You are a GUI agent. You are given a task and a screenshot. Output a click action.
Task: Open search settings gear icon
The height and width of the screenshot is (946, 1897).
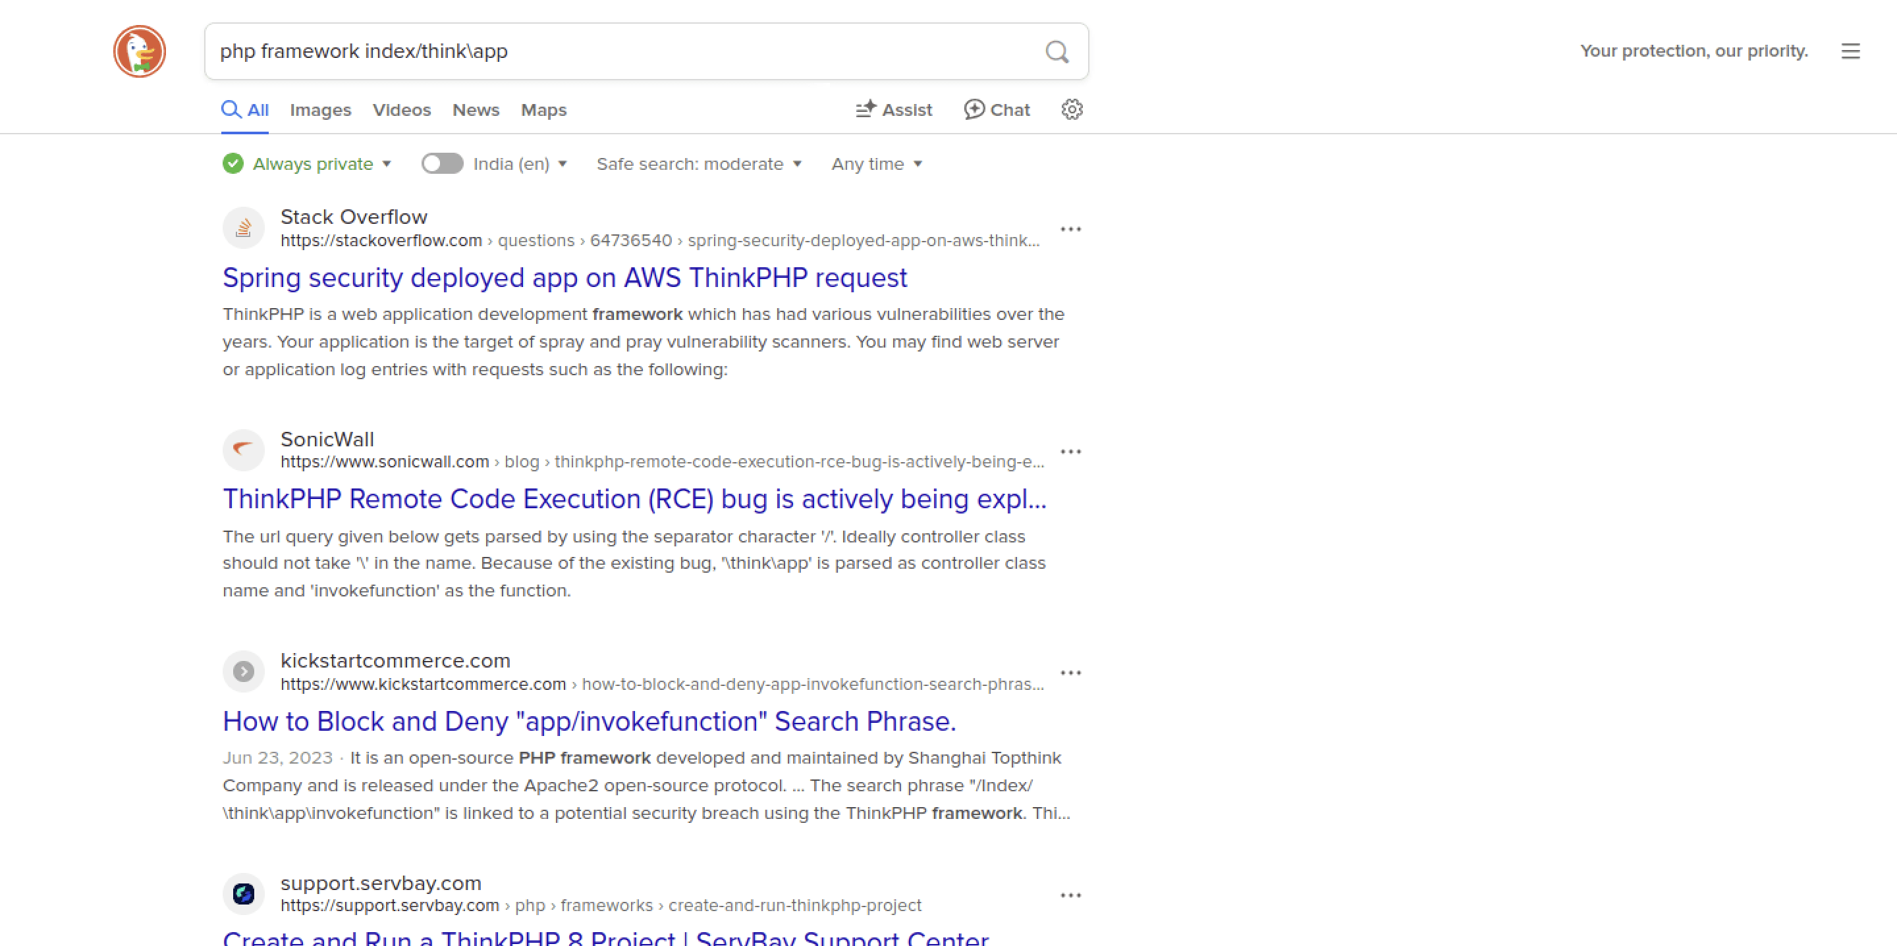(1072, 110)
